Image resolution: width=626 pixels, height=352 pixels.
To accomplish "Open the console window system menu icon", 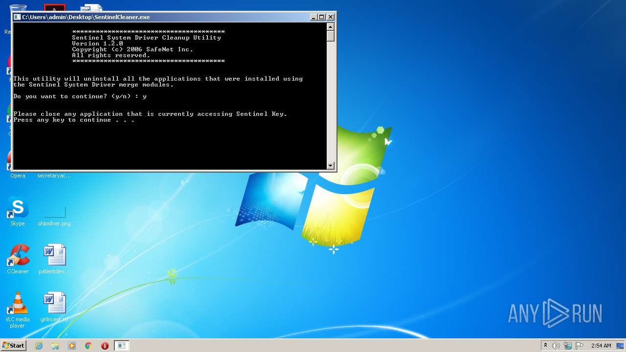I will pyautogui.click(x=18, y=17).
